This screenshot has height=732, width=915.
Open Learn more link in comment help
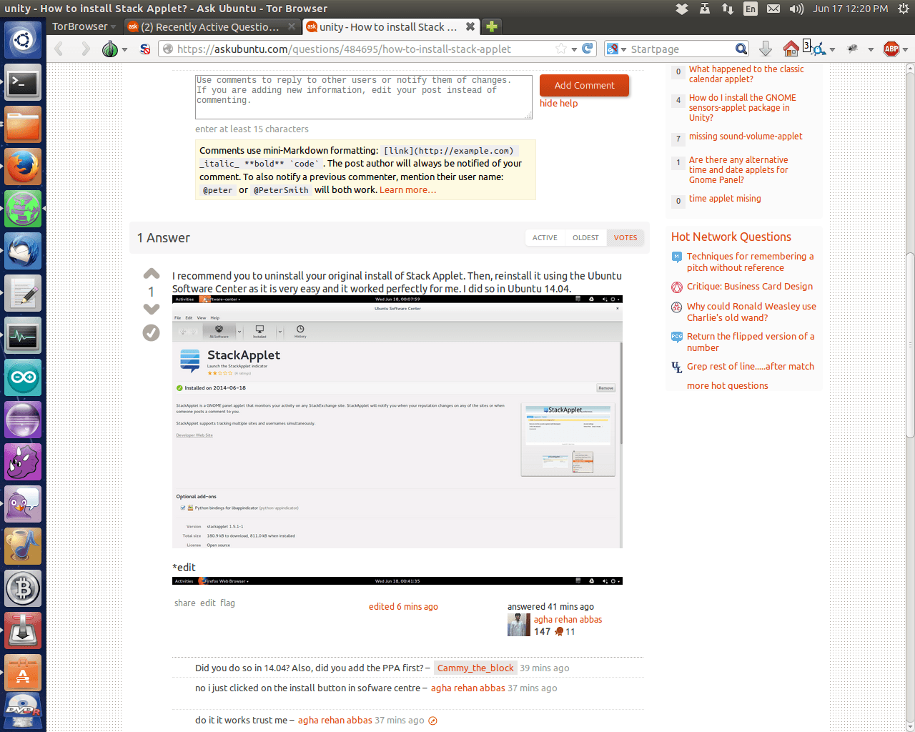pyautogui.click(x=407, y=189)
